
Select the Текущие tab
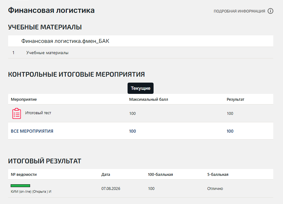140,88
